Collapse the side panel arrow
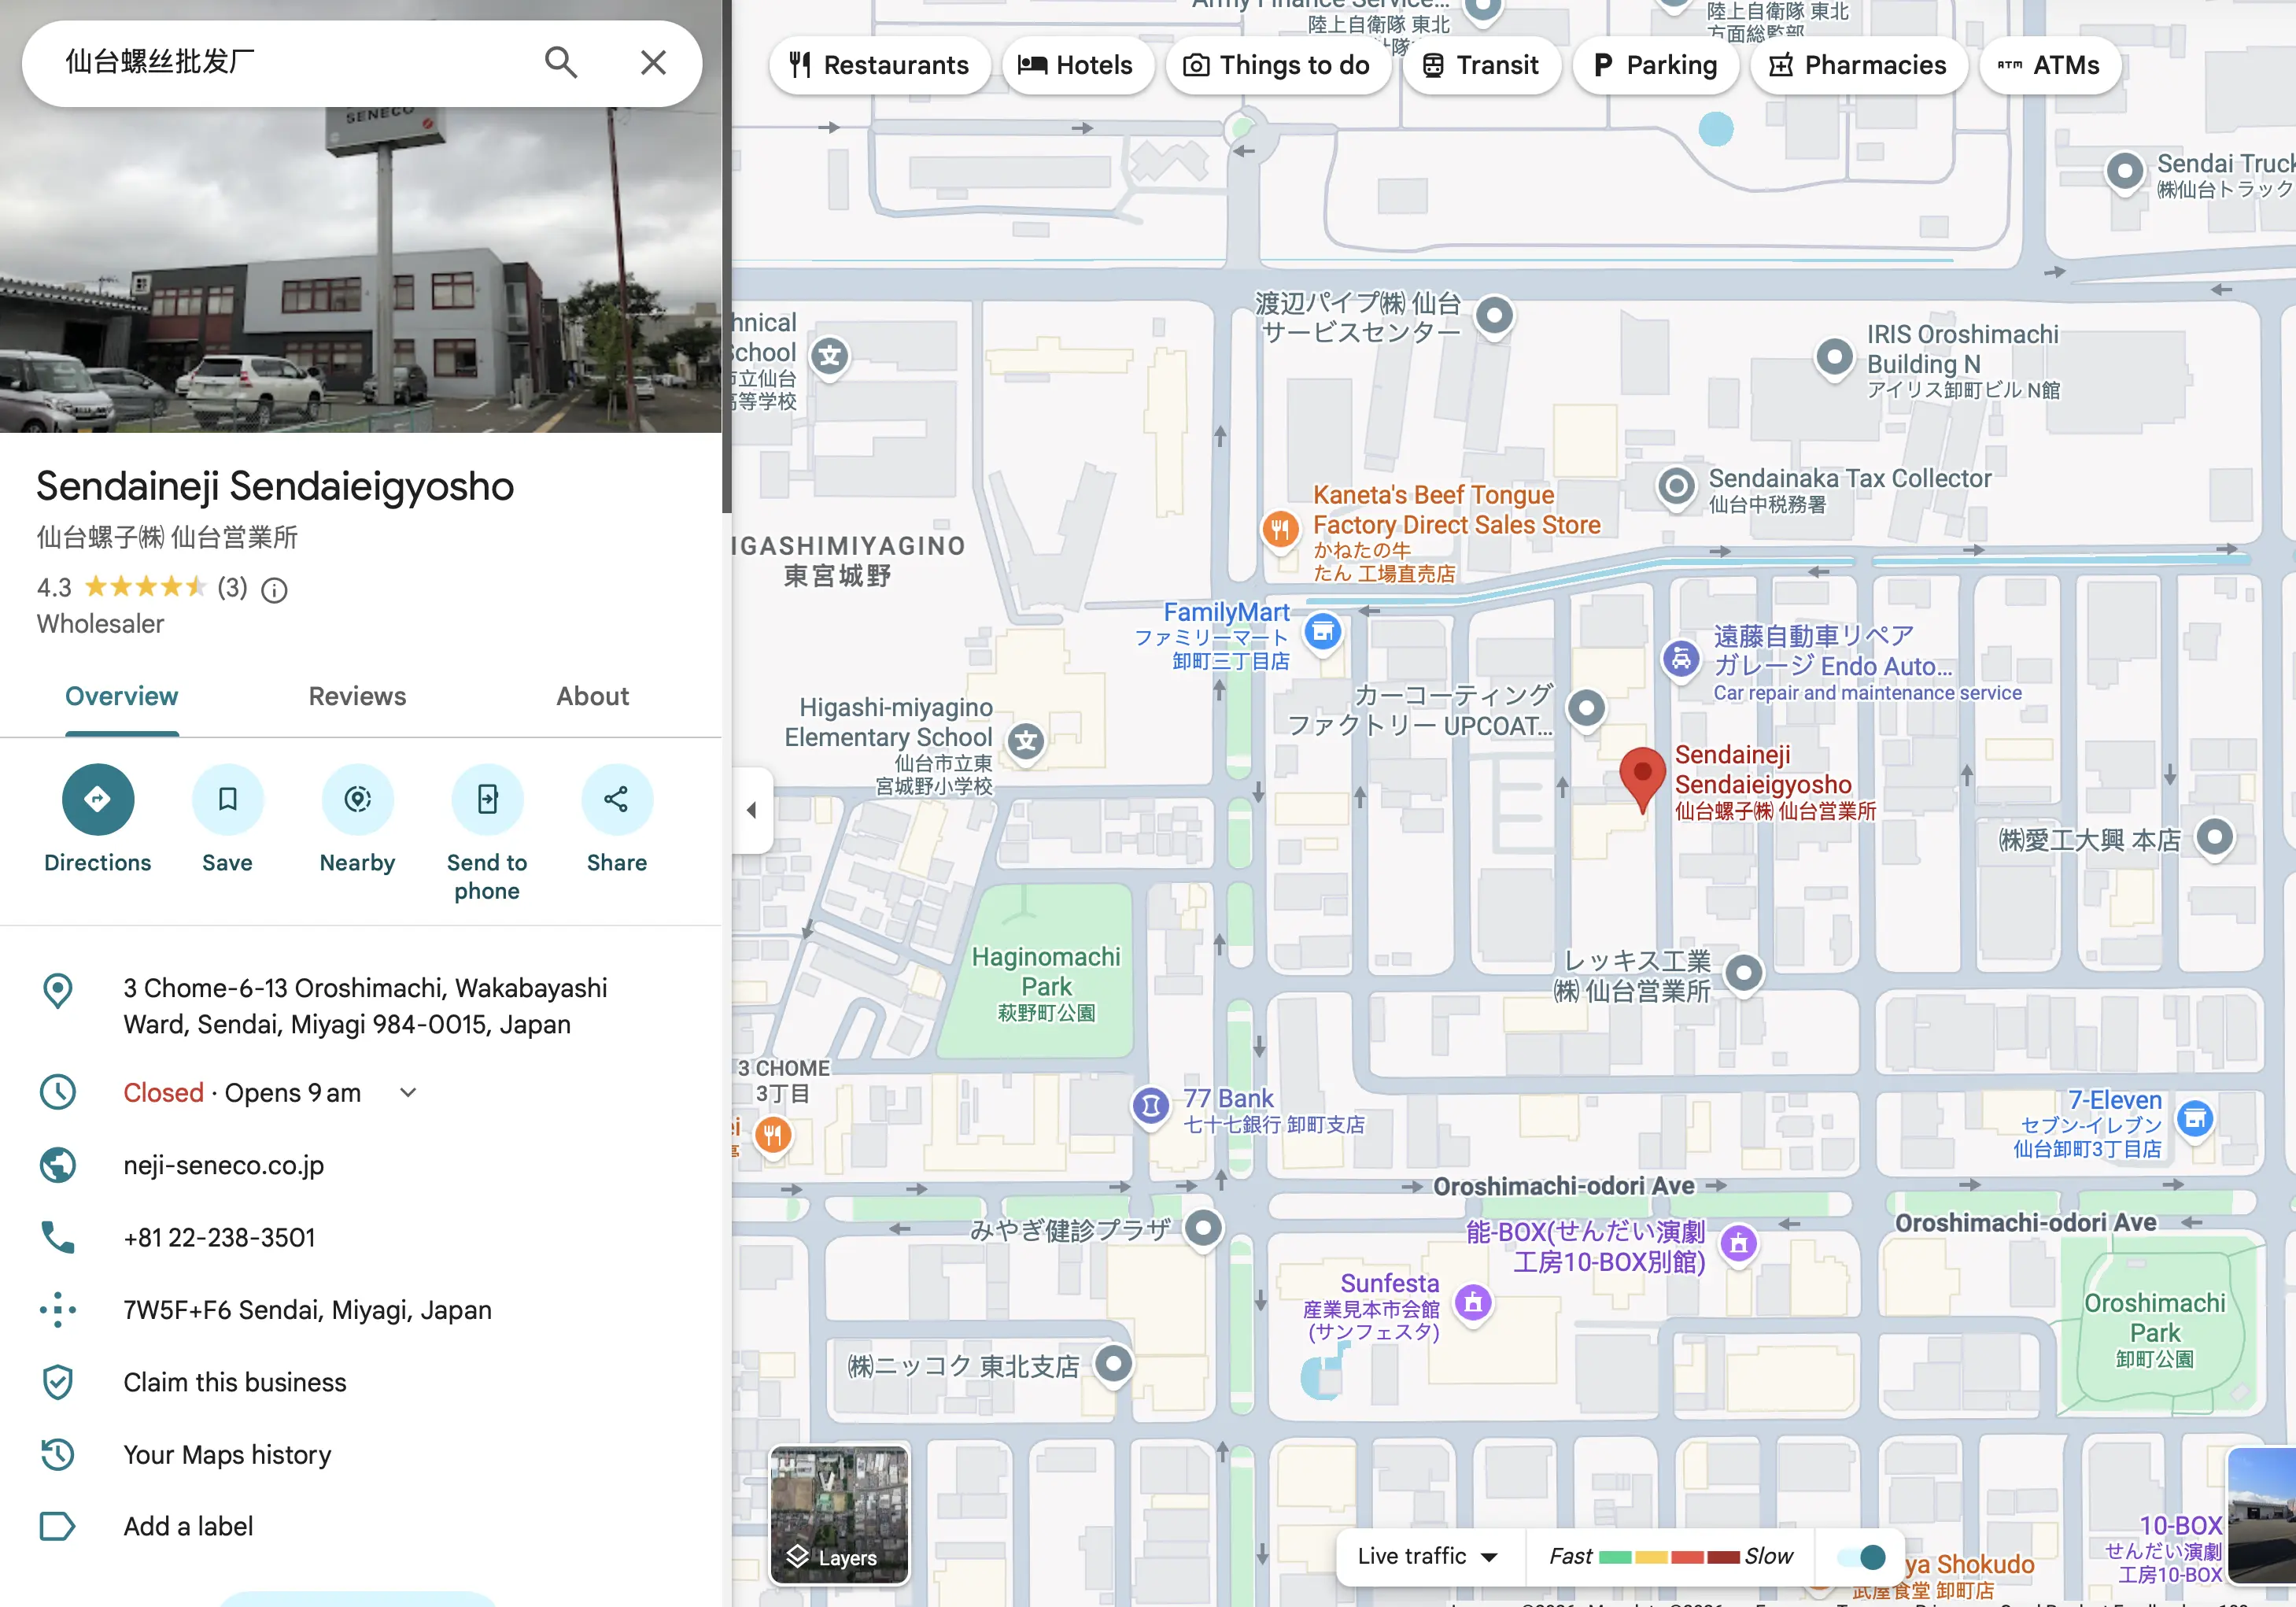Viewport: 2296px width, 1607px height. [751, 810]
